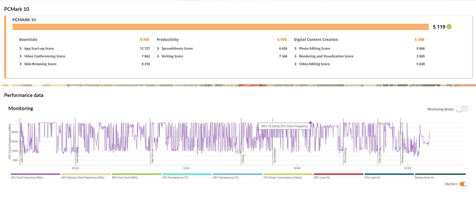Expand Spreadsheets Score breakdown
476x197 pixels.
coord(158,49)
